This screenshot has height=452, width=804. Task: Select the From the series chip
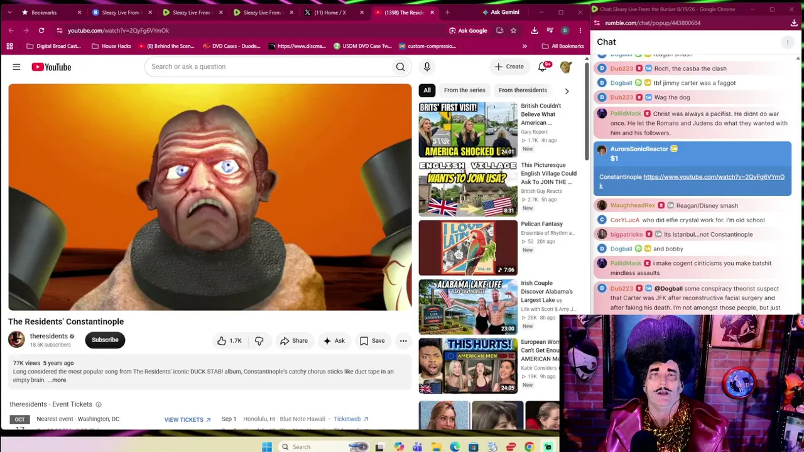(x=465, y=90)
